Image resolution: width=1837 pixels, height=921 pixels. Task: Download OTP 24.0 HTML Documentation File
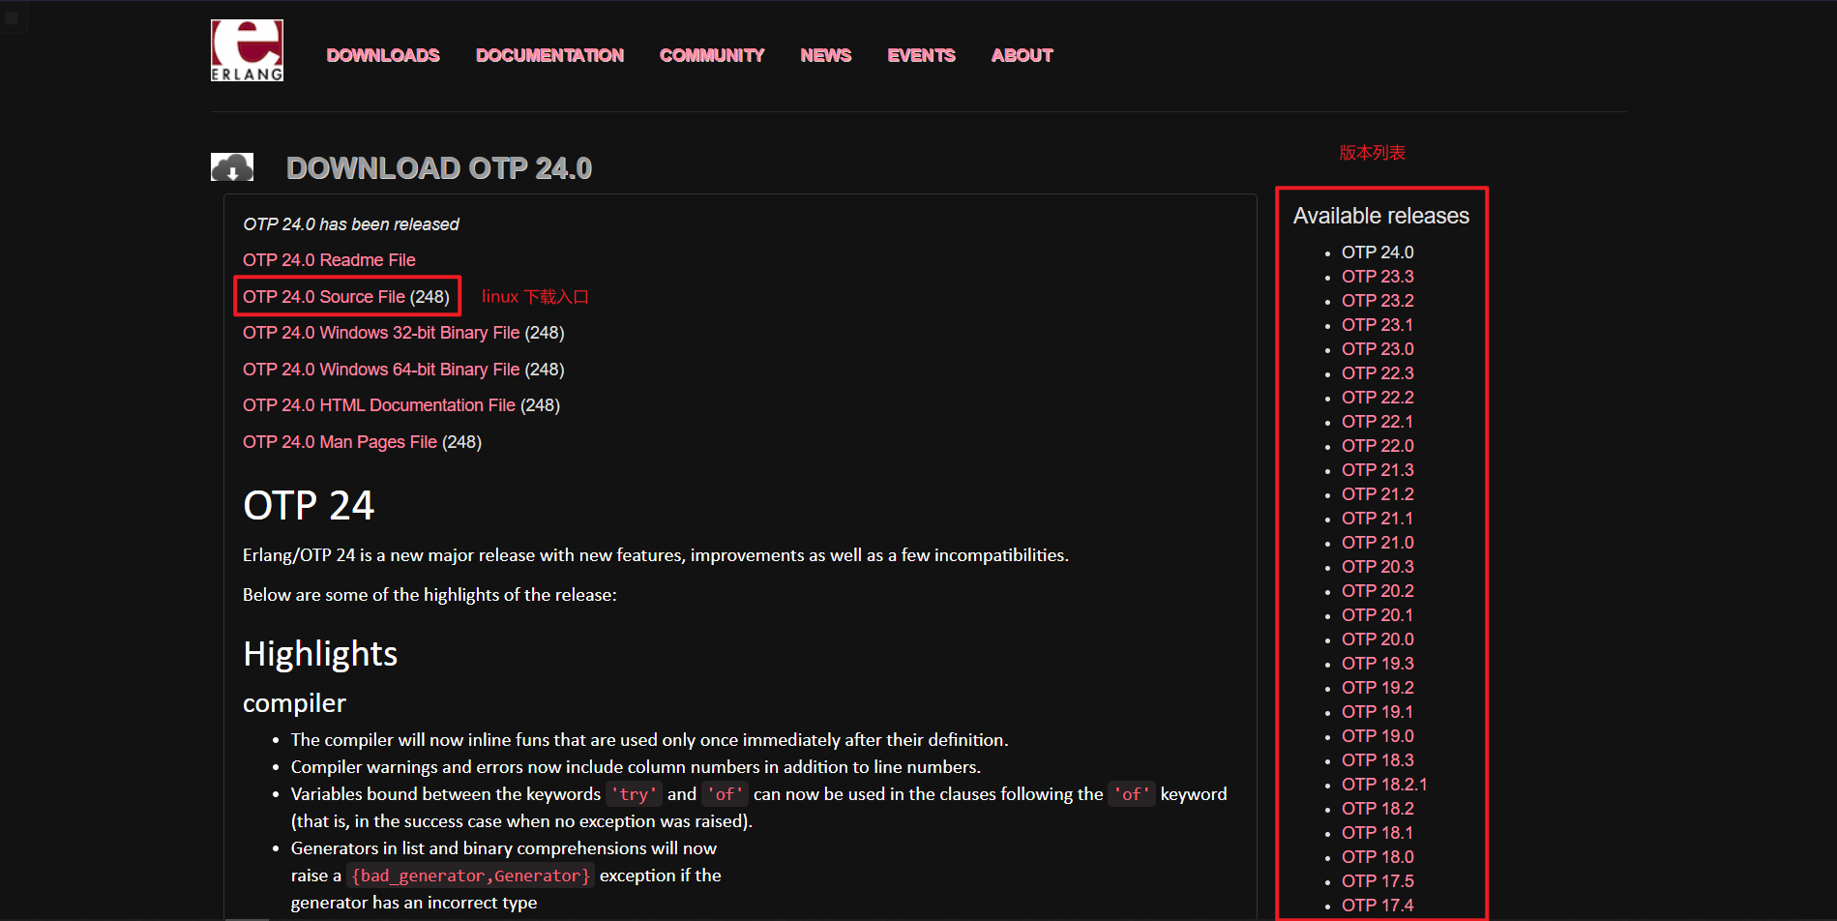click(x=379, y=405)
